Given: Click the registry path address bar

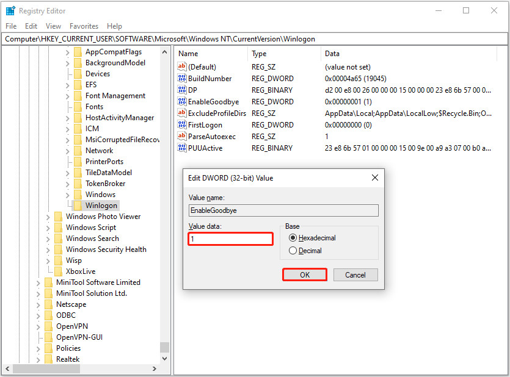Looking at the screenshot, I should (x=255, y=39).
